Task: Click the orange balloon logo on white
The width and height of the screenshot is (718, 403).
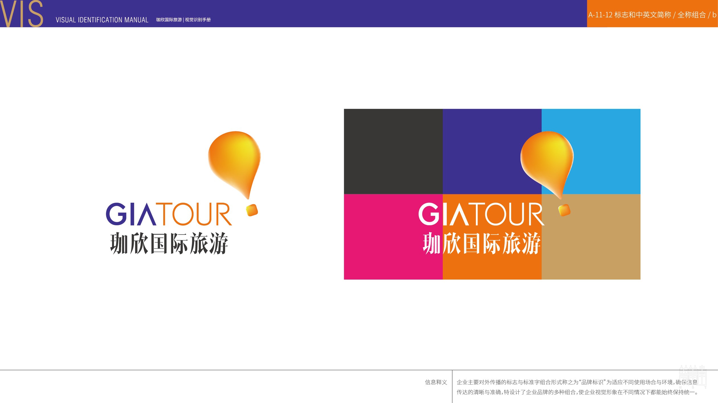Action: click(x=234, y=165)
